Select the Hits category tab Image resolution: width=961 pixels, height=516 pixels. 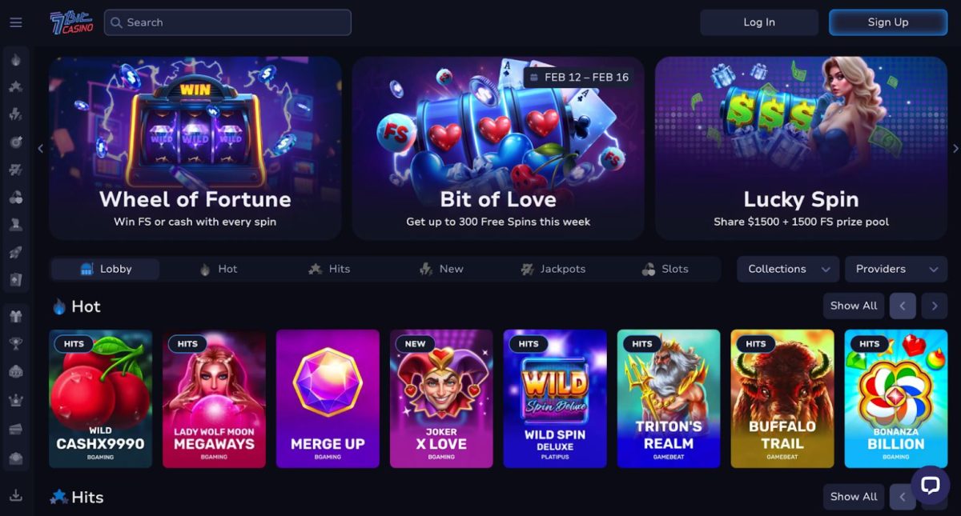(329, 269)
